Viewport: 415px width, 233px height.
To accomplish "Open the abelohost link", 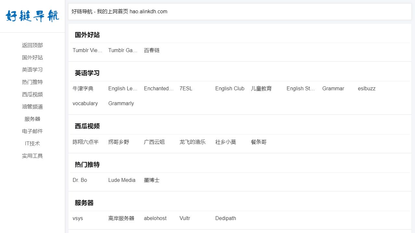I will pyautogui.click(x=155, y=218).
